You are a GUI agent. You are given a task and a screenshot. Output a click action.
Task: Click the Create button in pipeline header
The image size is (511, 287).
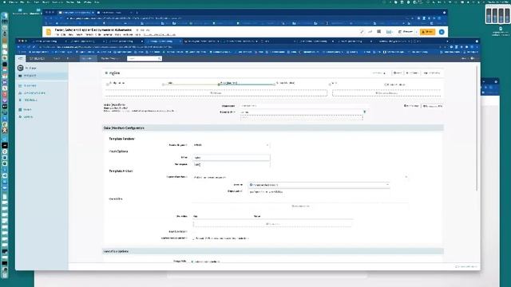[x=398, y=73]
